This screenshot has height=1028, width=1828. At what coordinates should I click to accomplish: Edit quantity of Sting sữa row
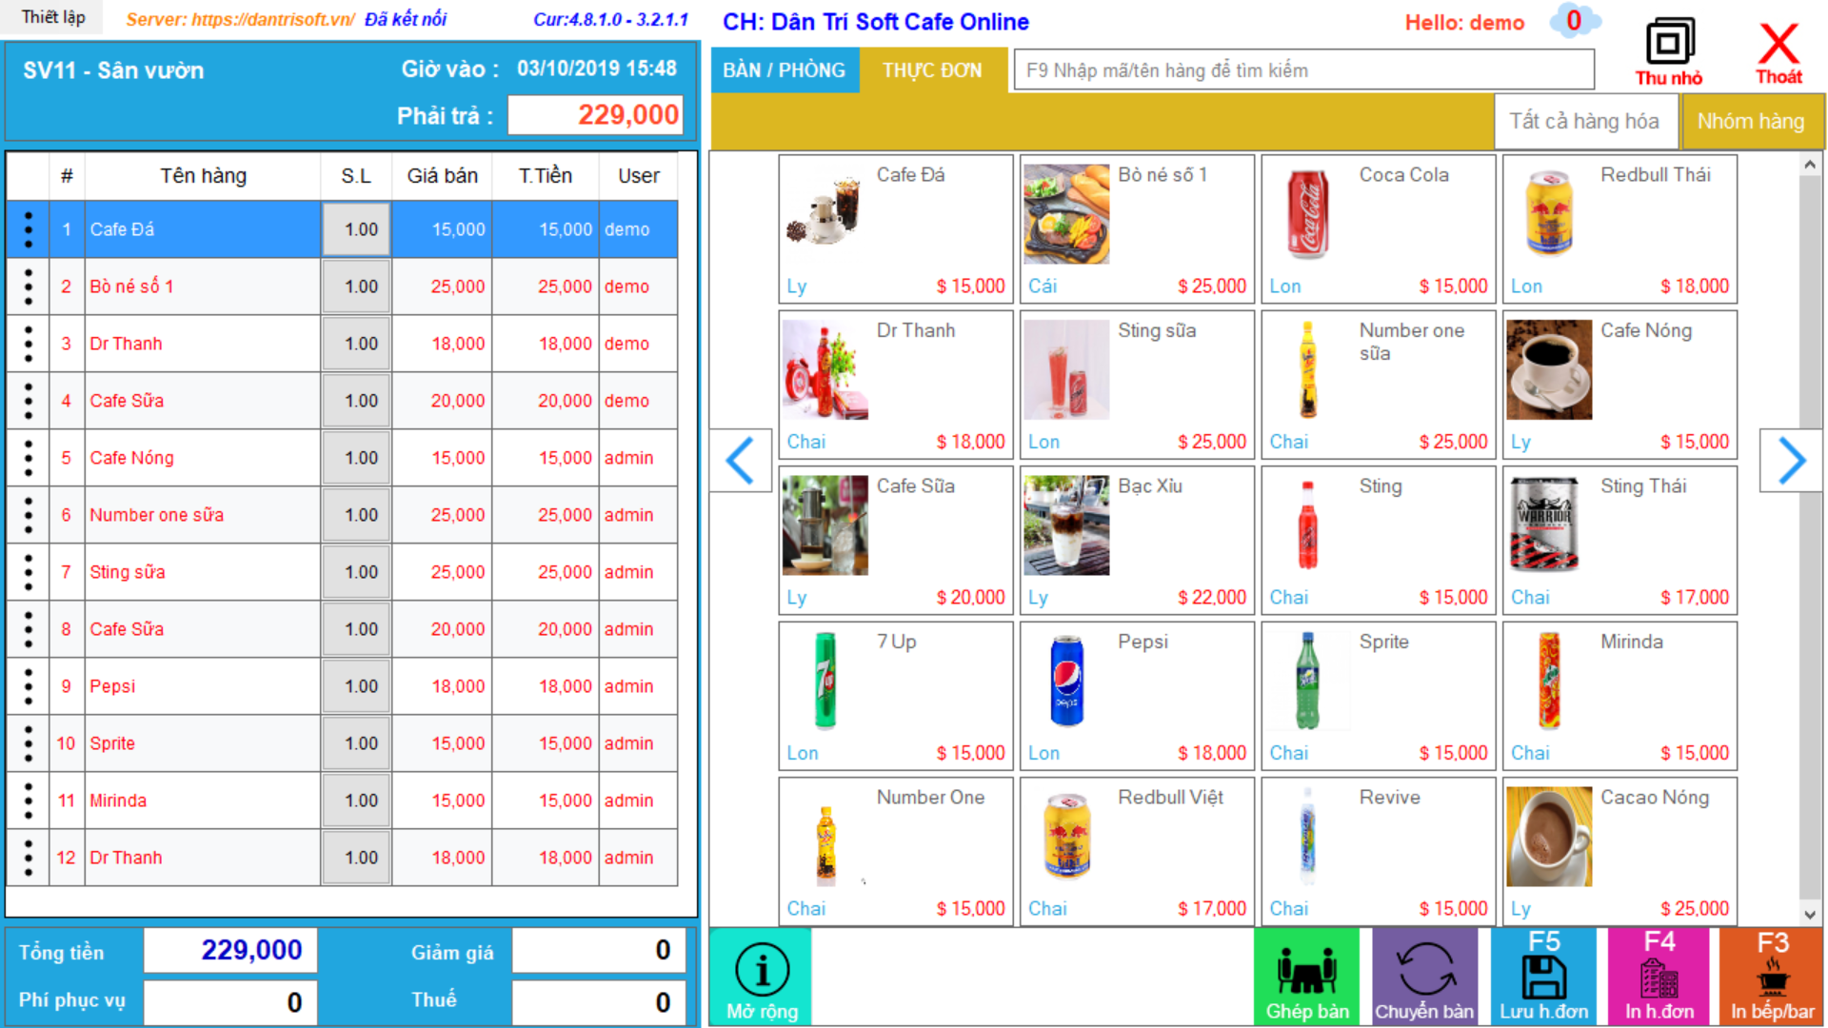(x=356, y=572)
